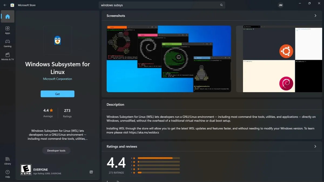The width and height of the screenshot is (324, 182).
Task: Open the first WSL screenshot thumbnail
Action: 168,59
